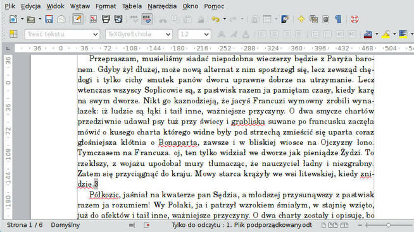The height and width of the screenshot is (232, 414).
Task: Open the Wstaw menu
Action: coord(80,6)
